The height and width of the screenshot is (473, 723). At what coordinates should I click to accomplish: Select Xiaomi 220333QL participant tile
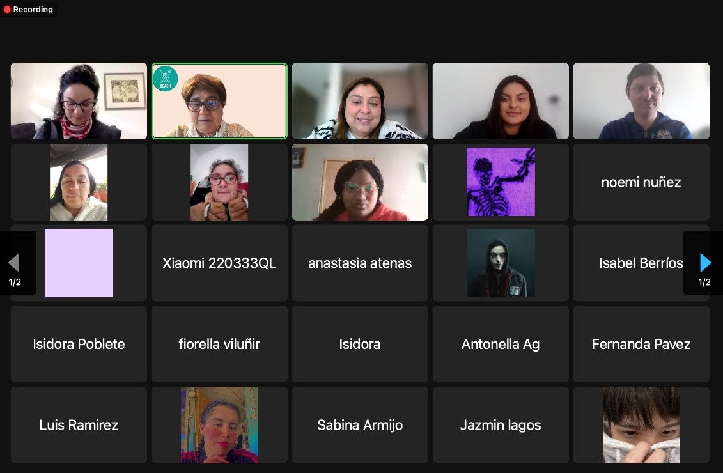[219, 263]
